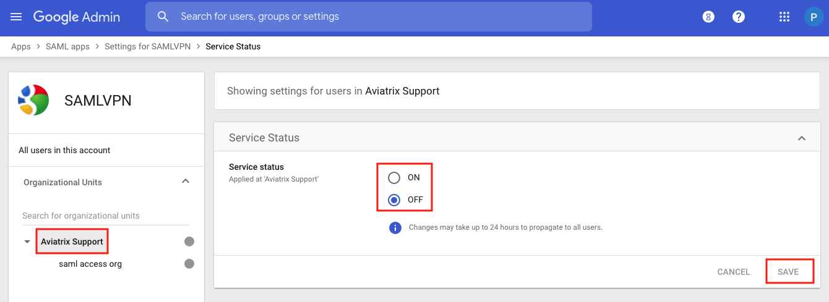Click the Google Admin logo
The height and width of the screenshot is (302, 829).
[76, 17]
